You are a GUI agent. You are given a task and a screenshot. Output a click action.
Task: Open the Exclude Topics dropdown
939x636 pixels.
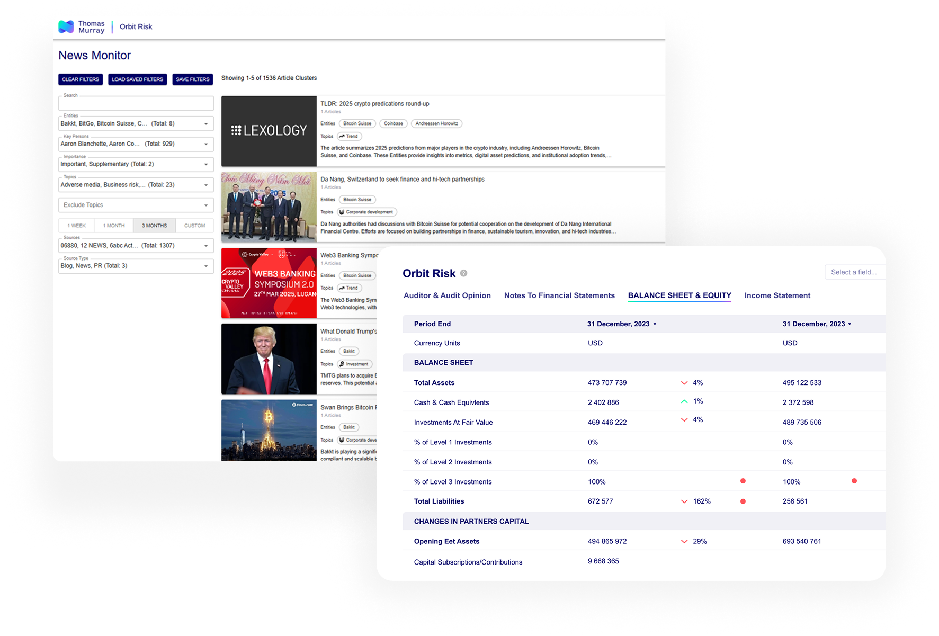136,205
